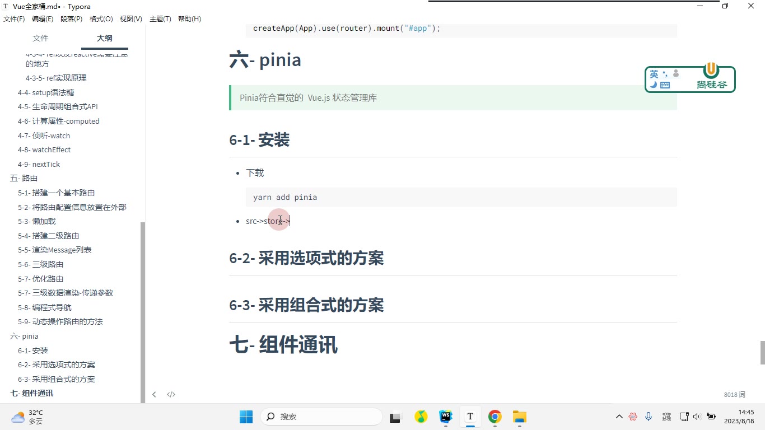Jump to outline item 5-5- 渲染Message列表
This screenshot has width=765, height=430.
point(54,250)
